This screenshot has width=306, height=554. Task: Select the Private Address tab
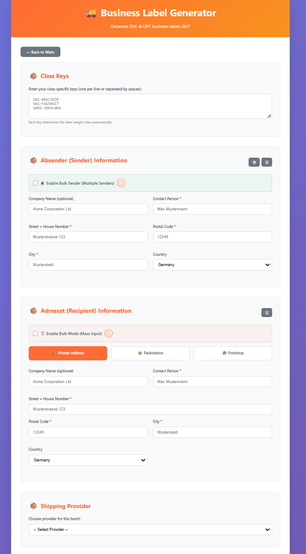(68, 353)
